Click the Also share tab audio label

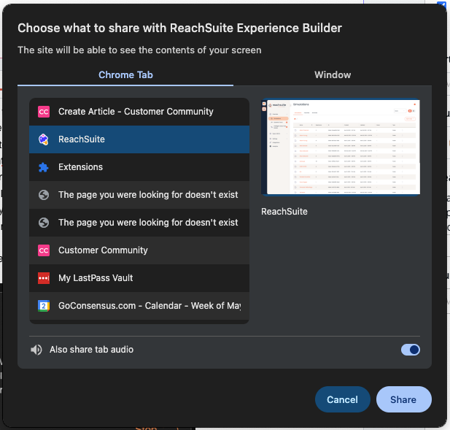(x=92, y=350)
